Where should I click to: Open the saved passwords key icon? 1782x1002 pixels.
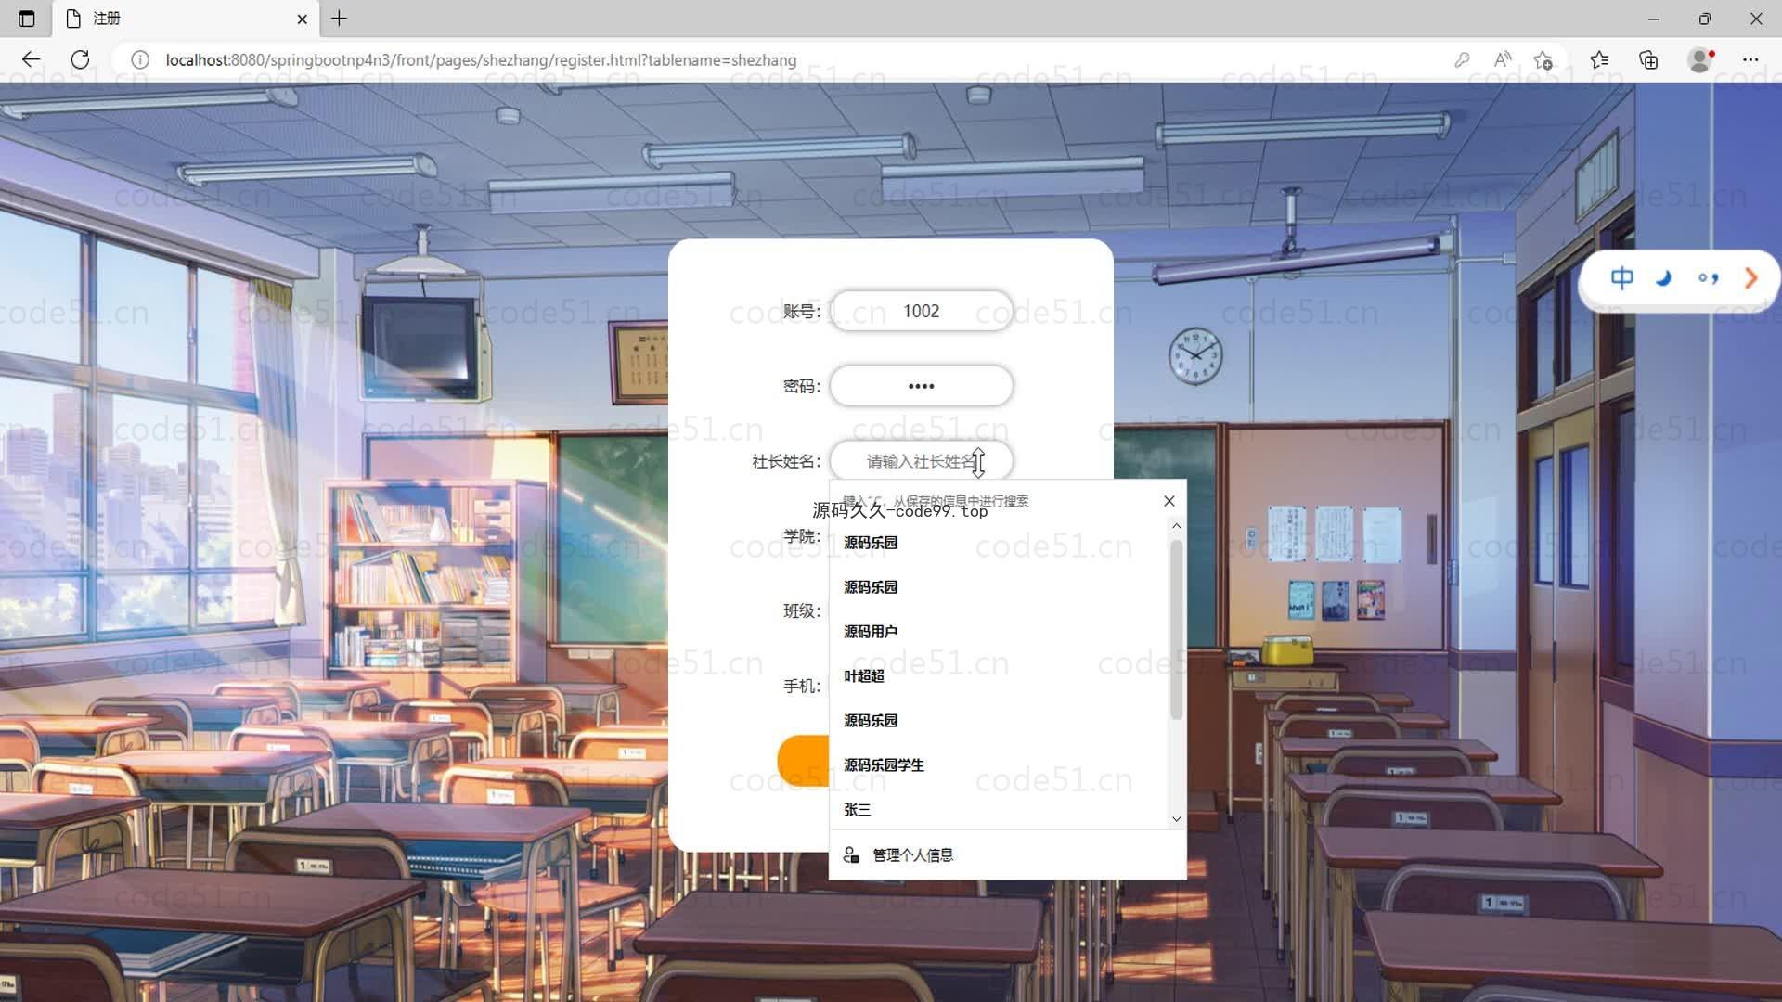1462,59
